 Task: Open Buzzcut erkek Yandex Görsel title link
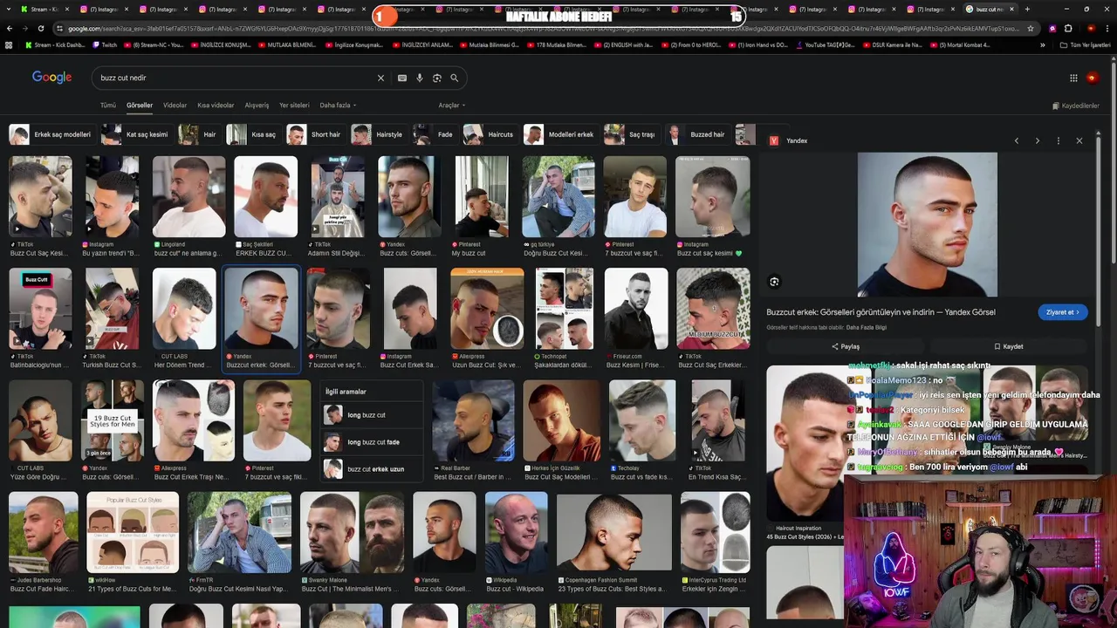click(881, 312)
